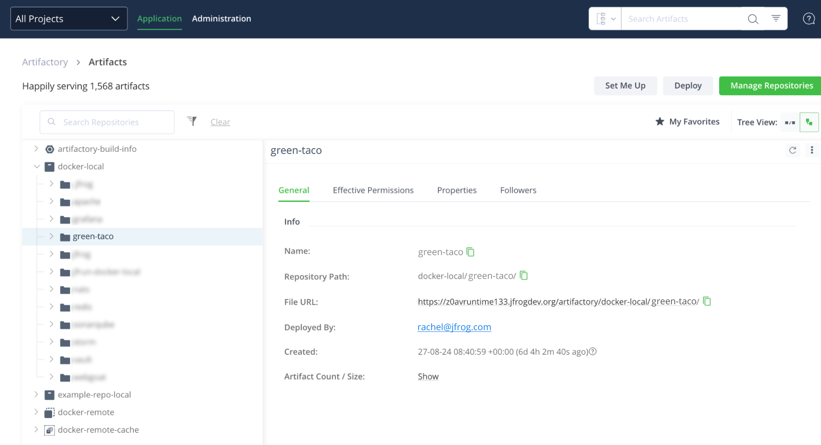Expand artifactory-build-info repository
The height and width of the screenshot is (445, 821).
point(36,149)
